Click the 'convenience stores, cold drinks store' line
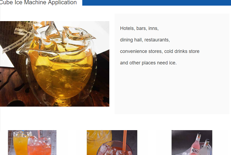Screen dimensions: 231x155 click(x=160, y=51)
